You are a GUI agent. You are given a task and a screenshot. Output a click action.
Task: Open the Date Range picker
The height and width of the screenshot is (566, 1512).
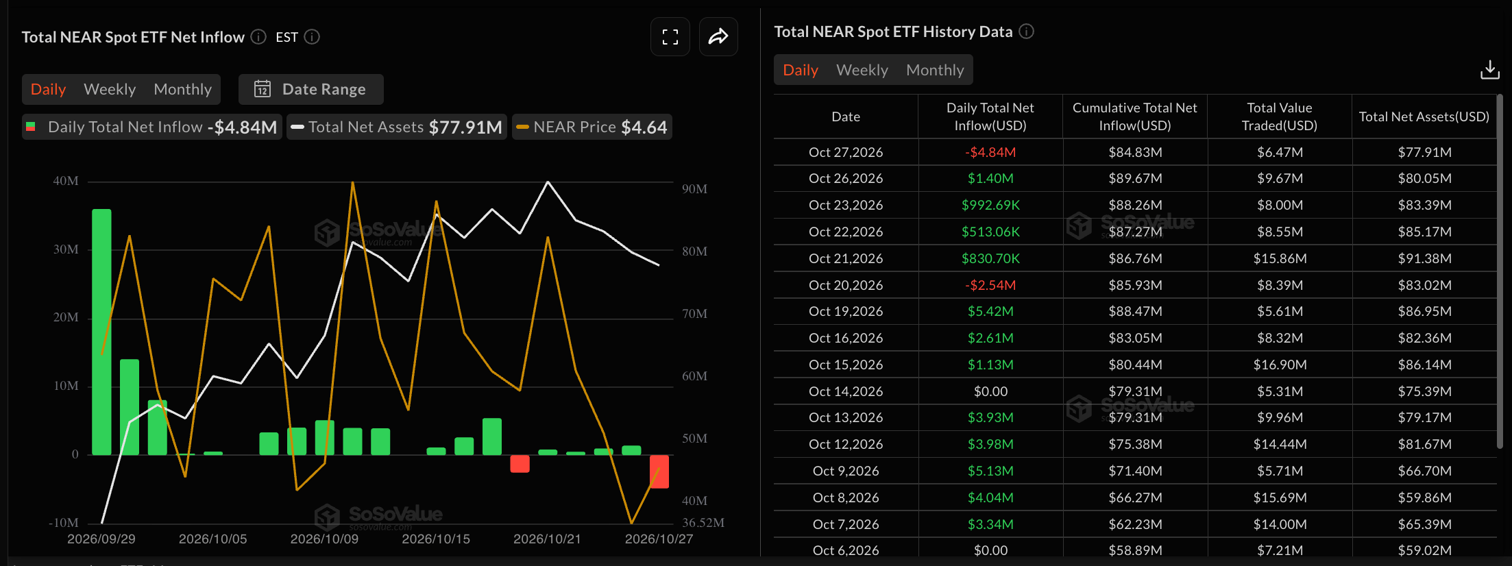click(x=310, y=90)
